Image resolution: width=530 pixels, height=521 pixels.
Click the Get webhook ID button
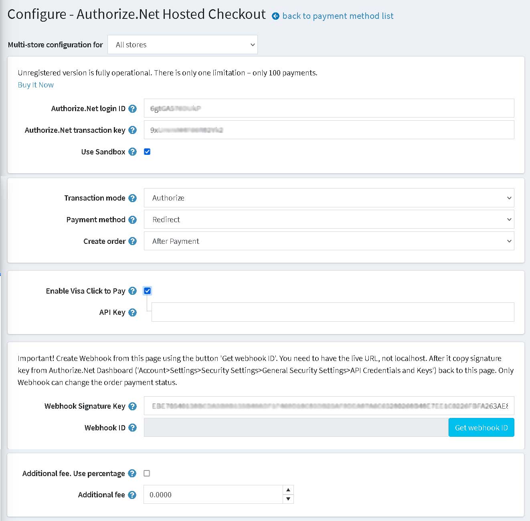click(481, 428)
